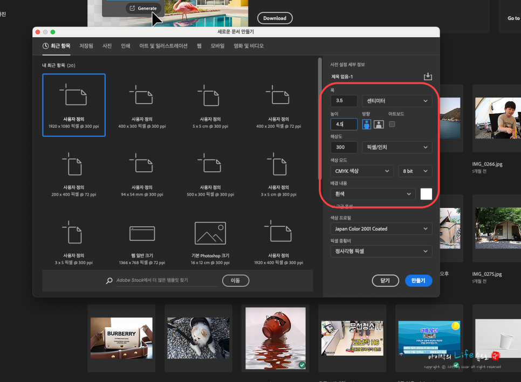Open the blue 이벤트 banner thumbnail
This screenshot has width=521, height=382.
[x=429, y=338]
